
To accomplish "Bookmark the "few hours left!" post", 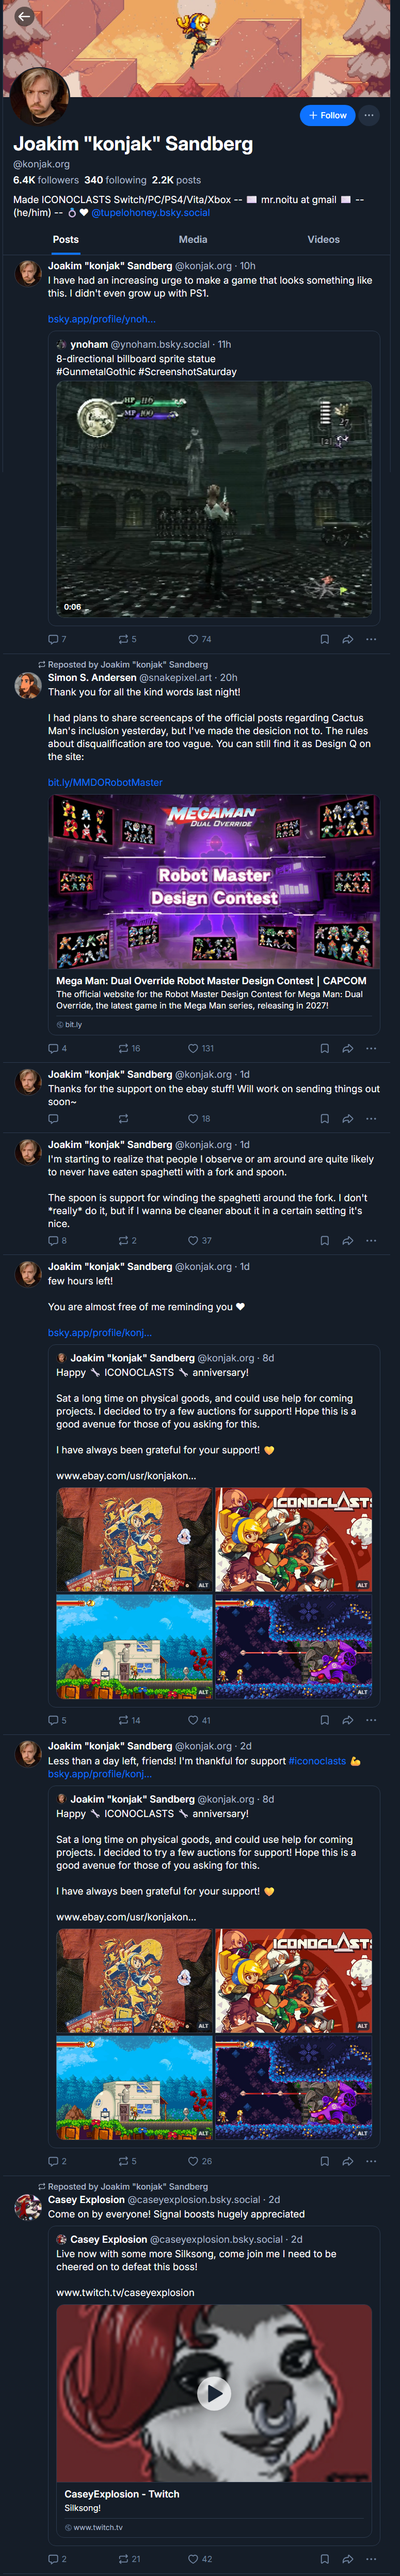I will pos(324,1720).
